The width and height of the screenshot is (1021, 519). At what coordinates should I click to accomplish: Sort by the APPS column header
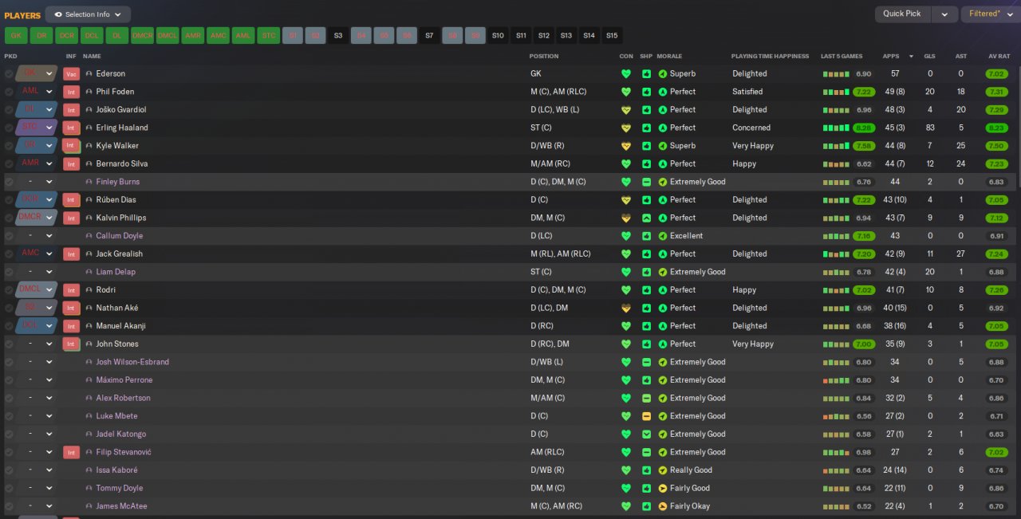891,57
